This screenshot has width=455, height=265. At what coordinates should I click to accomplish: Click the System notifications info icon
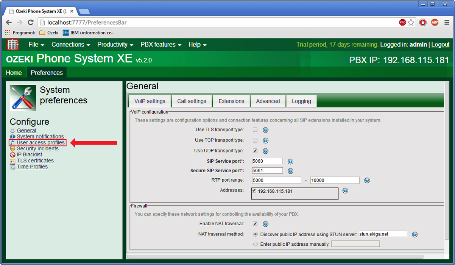13,137
